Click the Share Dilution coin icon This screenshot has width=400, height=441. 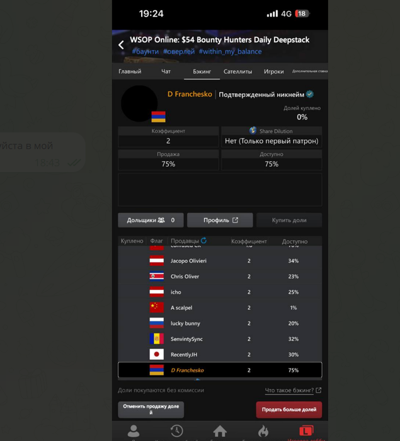(x=253, y=130)
